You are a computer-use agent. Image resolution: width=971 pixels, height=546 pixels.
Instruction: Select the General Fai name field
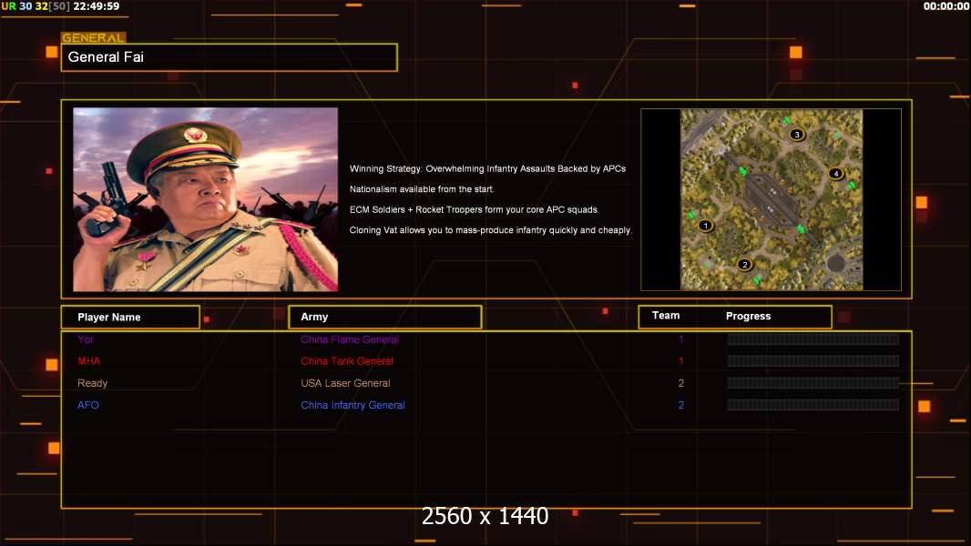230,57
